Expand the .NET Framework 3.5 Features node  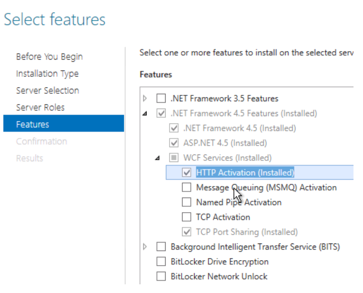(x=145, y=98)
